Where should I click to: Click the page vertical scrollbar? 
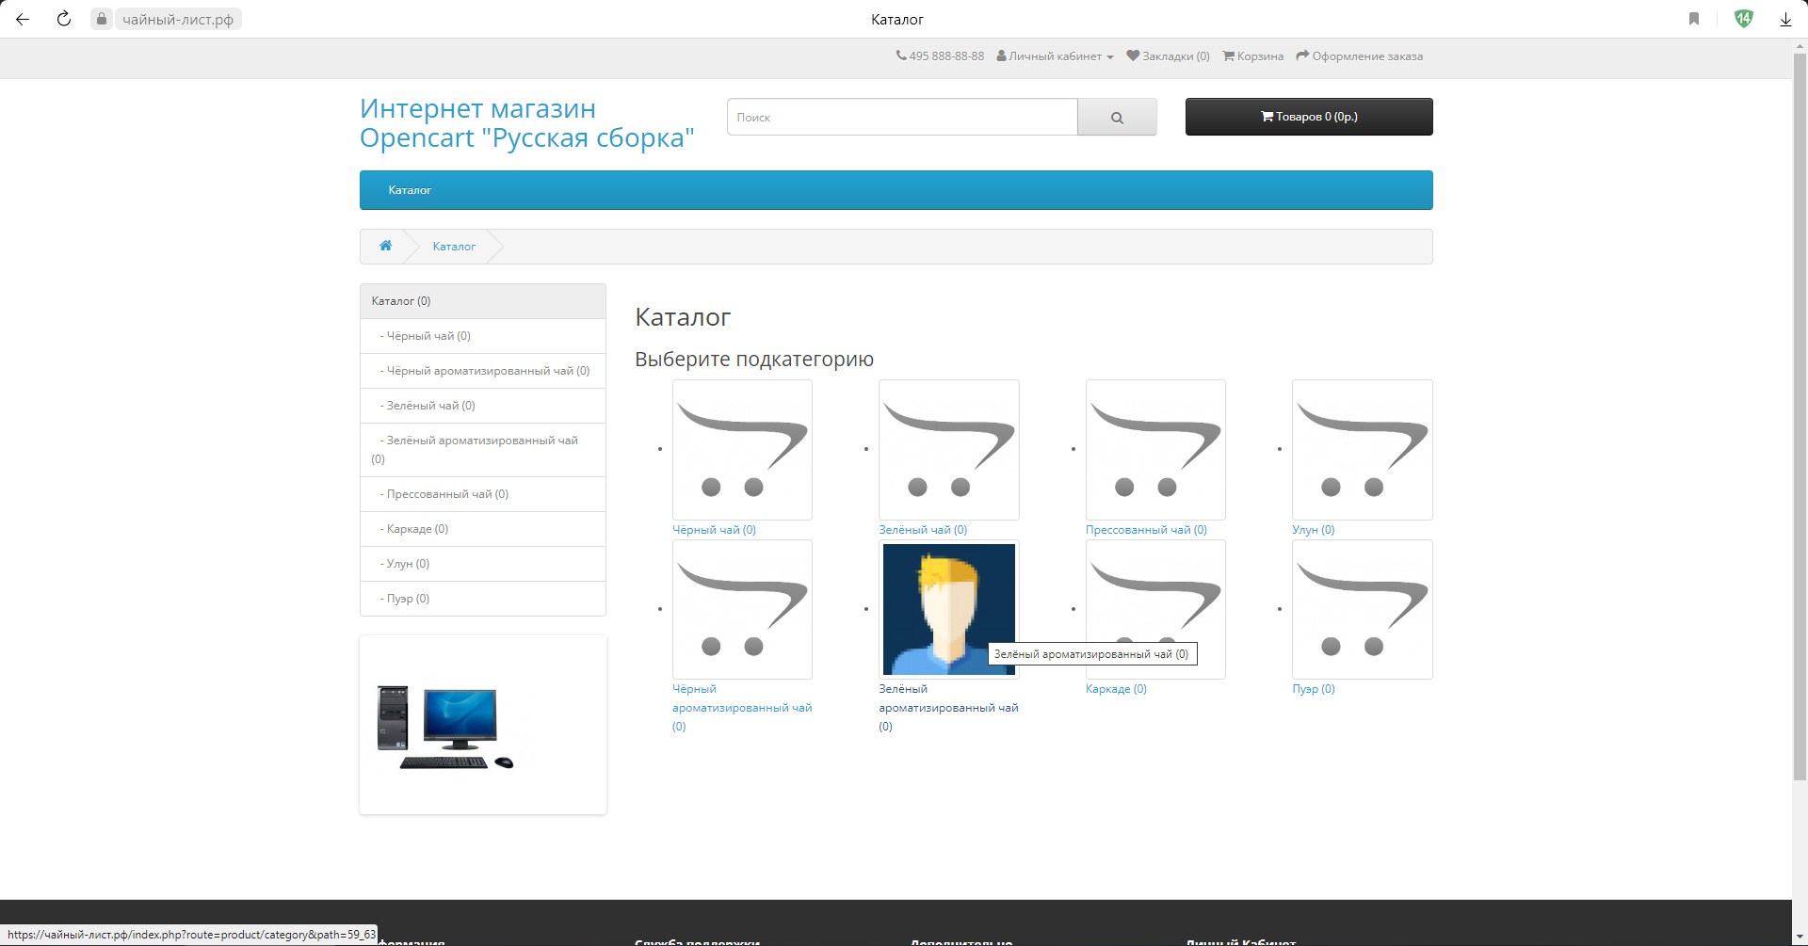tap(1800, 414)
